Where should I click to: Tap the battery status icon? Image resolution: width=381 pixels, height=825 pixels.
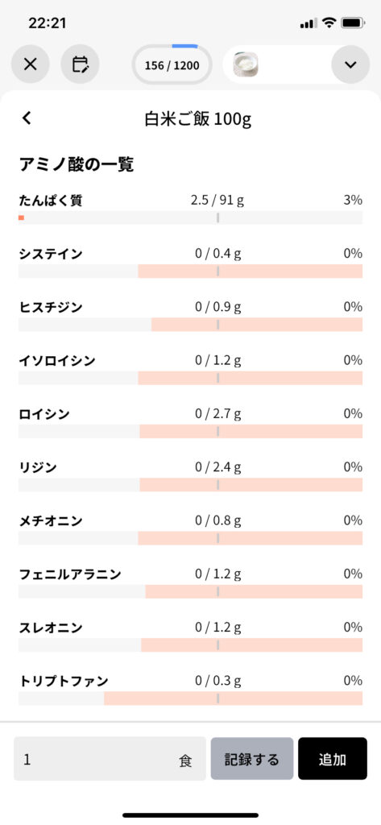pos(353,23)
